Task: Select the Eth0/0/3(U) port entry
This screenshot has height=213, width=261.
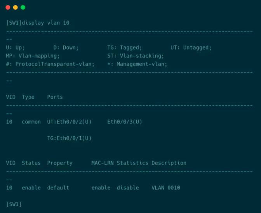Action: pos(125,122)
